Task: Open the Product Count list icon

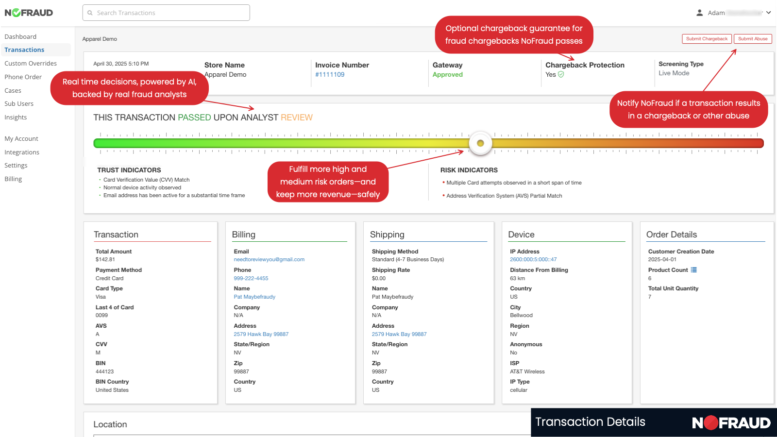Action: (x=693, y=270)
